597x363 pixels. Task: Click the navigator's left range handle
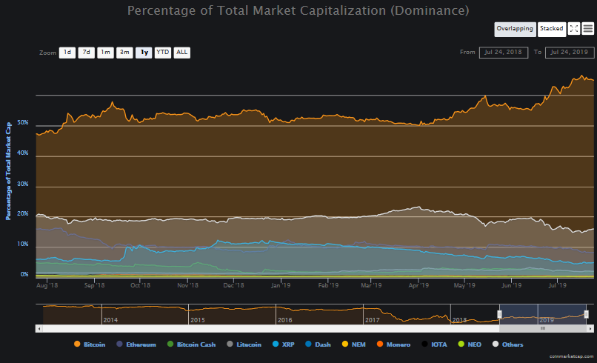(x=499, y=314)
